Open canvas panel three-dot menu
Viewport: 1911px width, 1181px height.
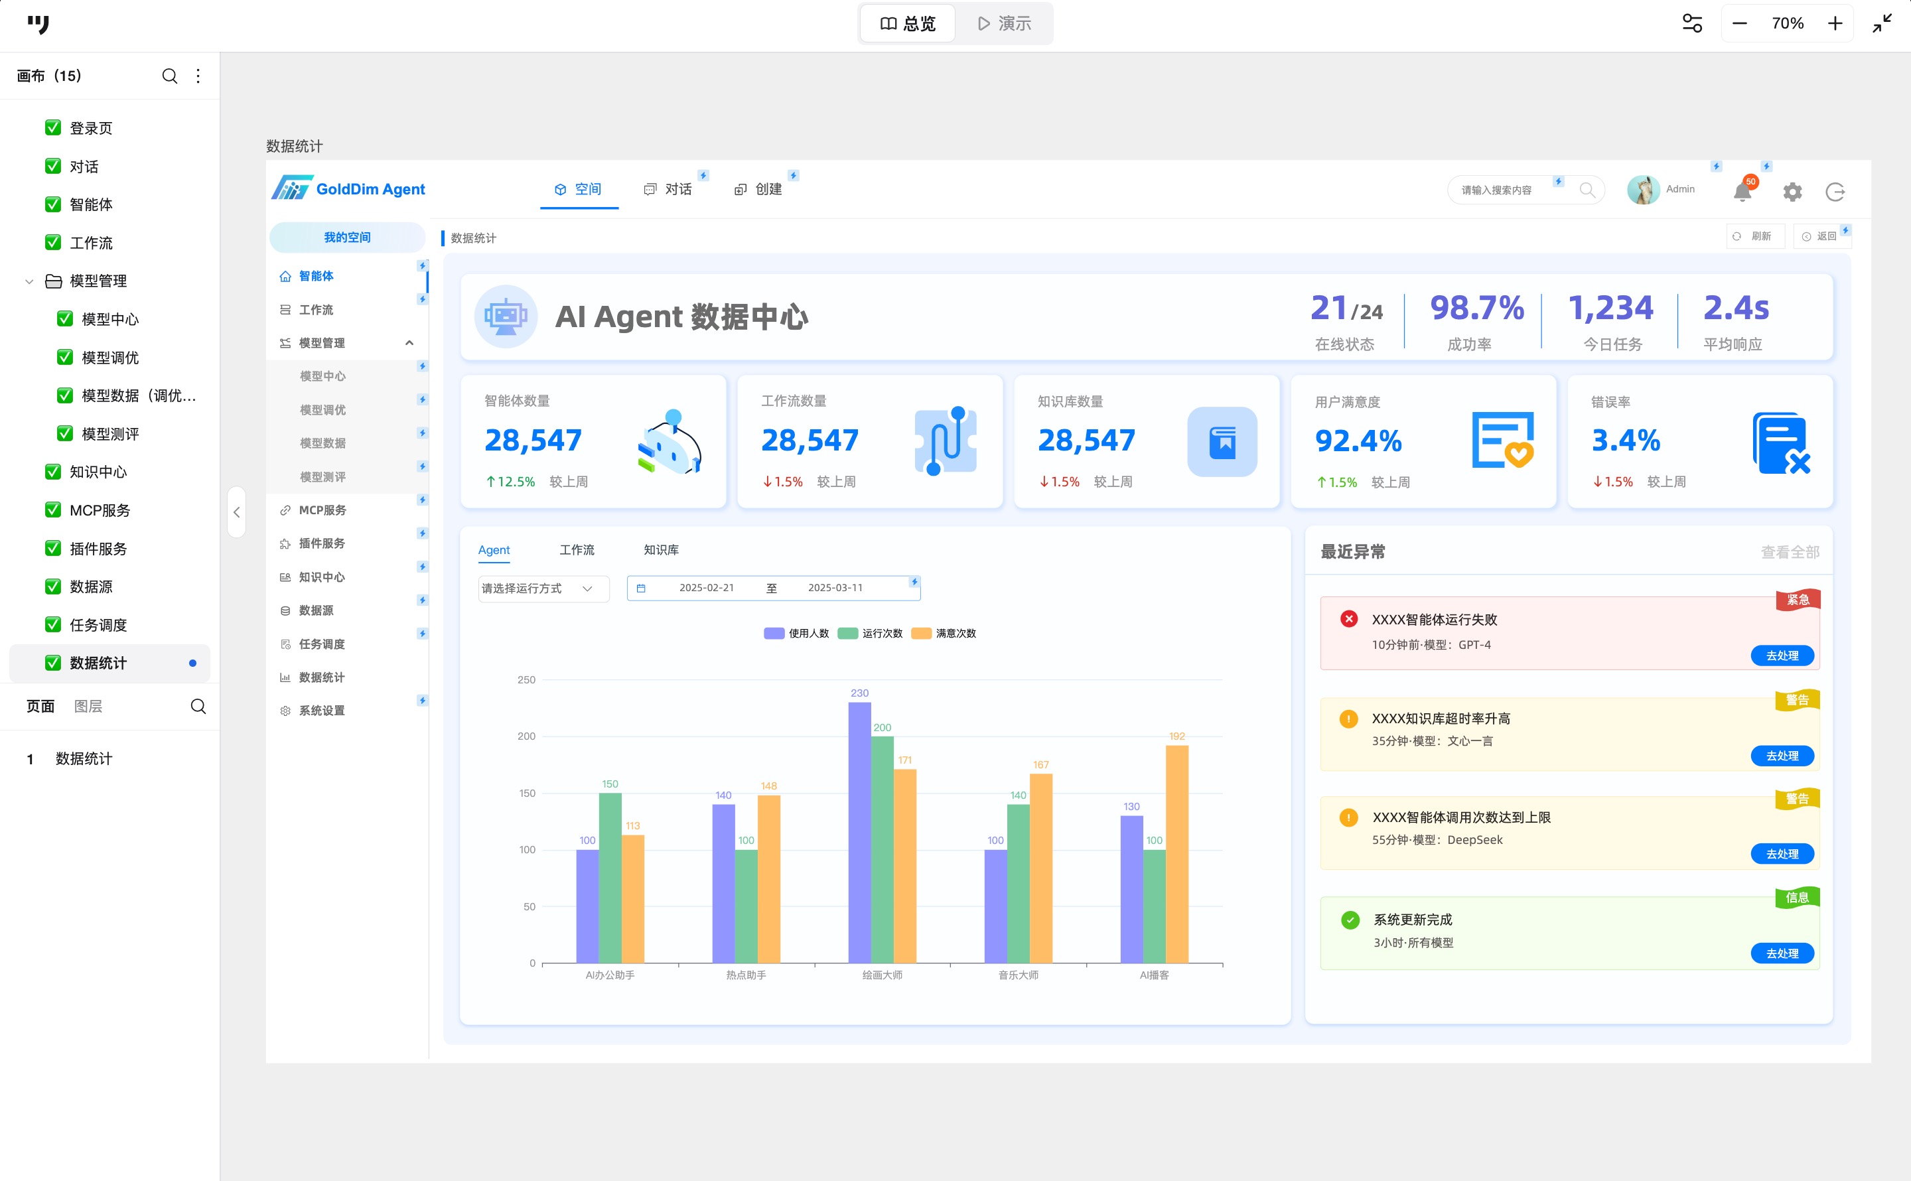point(198,76)
